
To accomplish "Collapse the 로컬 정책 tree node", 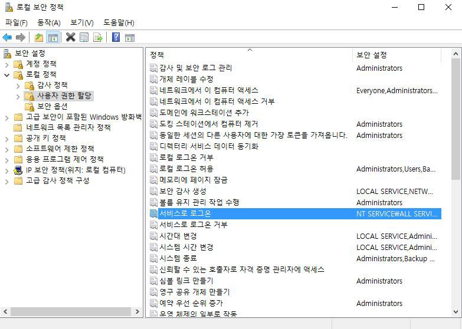I will click(x=6, y=75).
